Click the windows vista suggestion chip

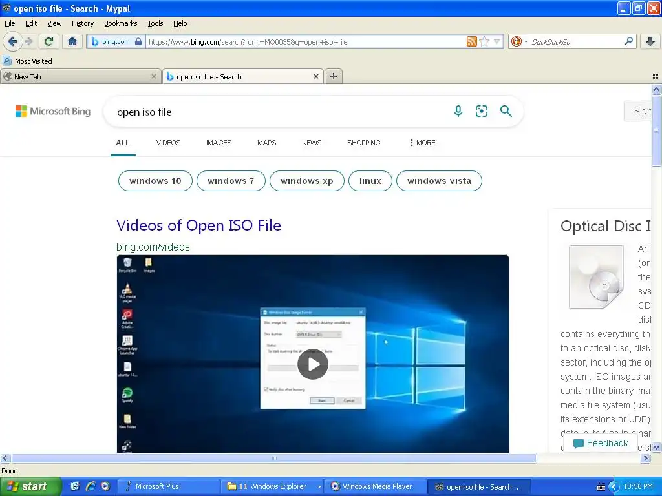[439, 181]
